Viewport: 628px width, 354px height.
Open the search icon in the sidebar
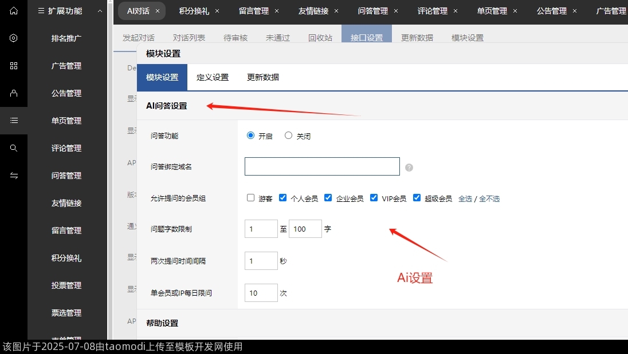pos(14,148)
